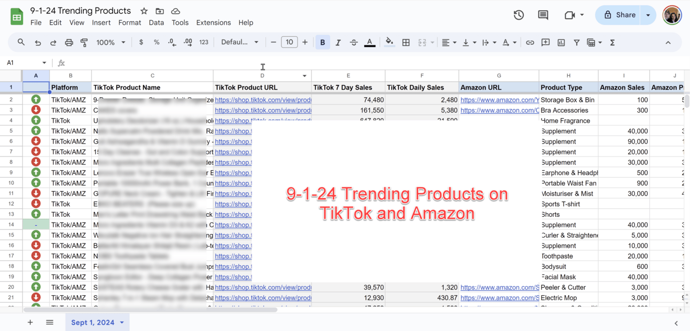
Task: Choose cell fill color
Action: click(x=389, y=42)
